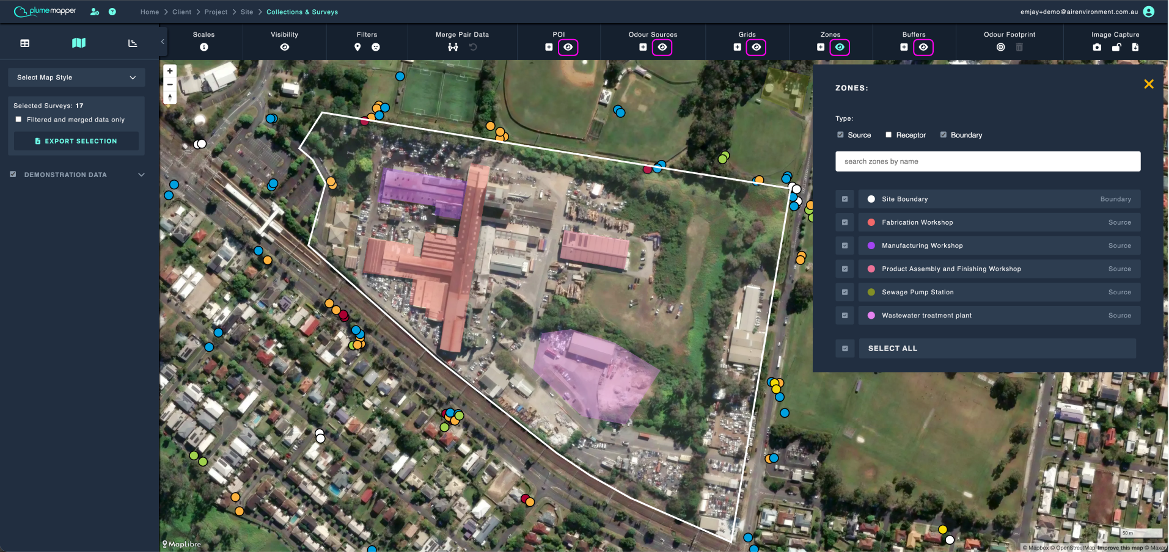Uncheck the Source type checkbox
This screenshot has height=552, width=1169.
[840, 135]
